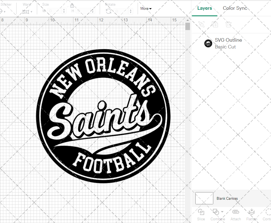271x223 pixels.
Task: Click the height stepper arrows
Action: click(x=93, y=11)
